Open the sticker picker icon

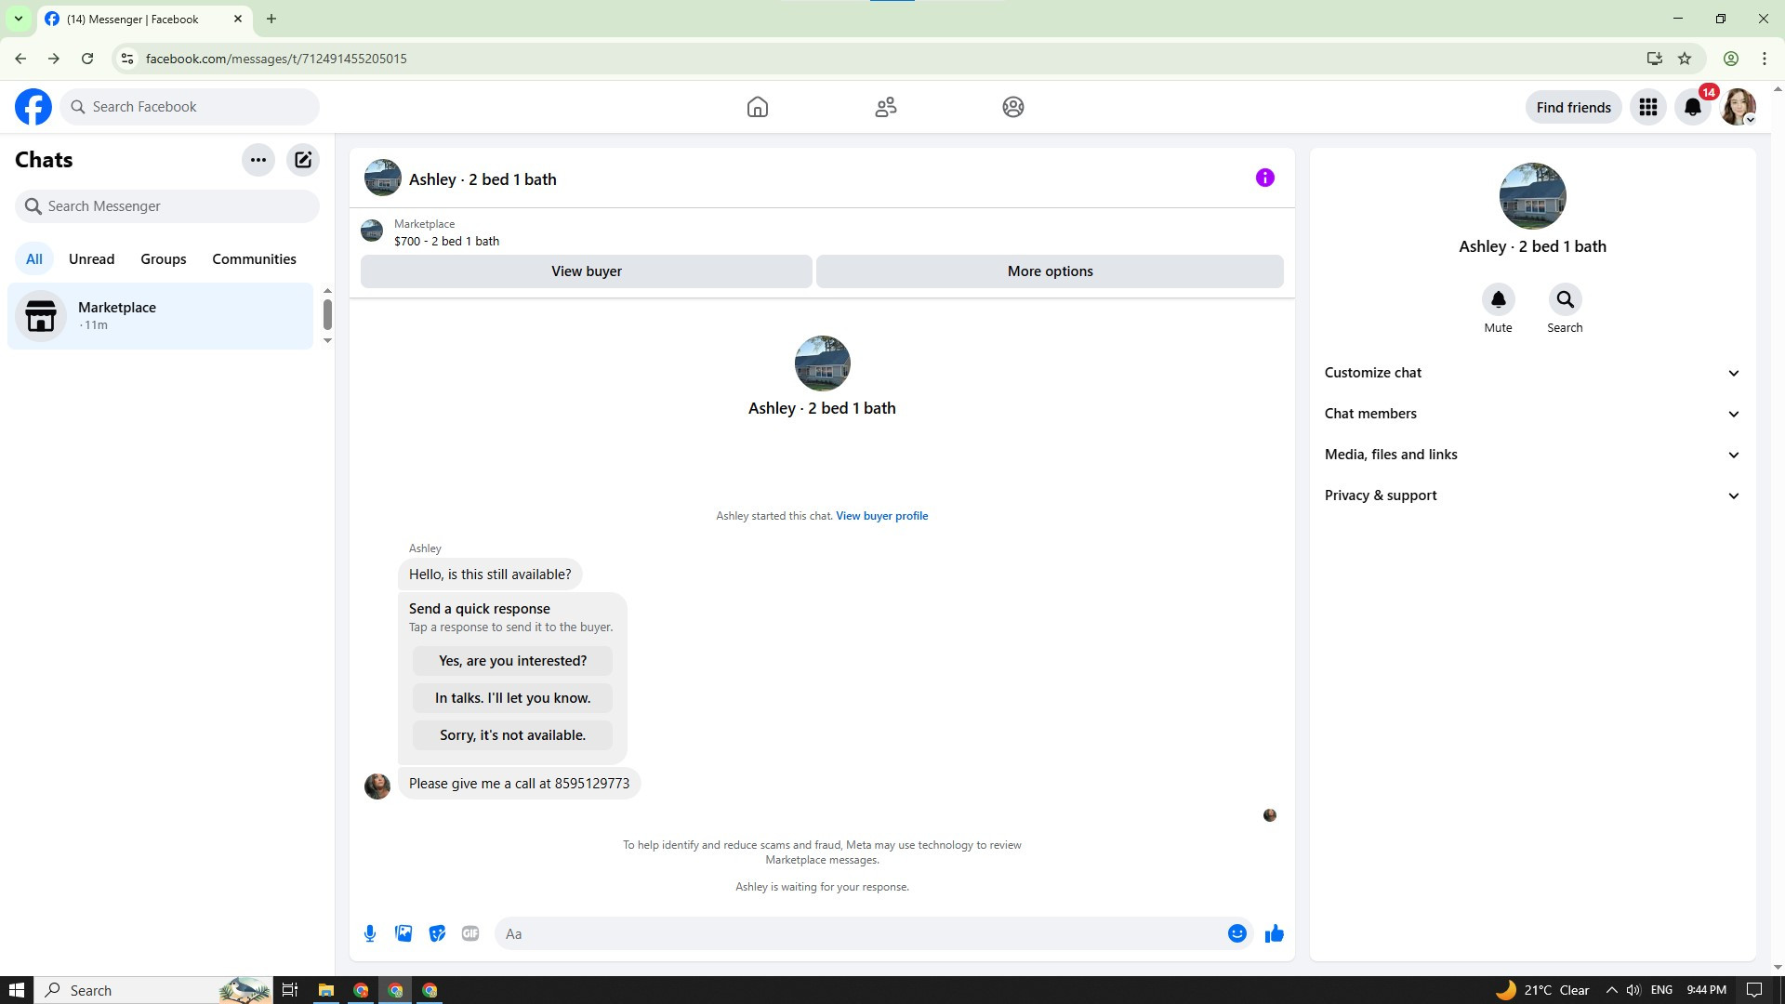pos(437,933)
